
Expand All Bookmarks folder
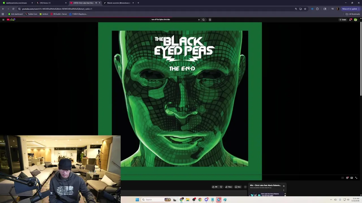coord(353,14)
